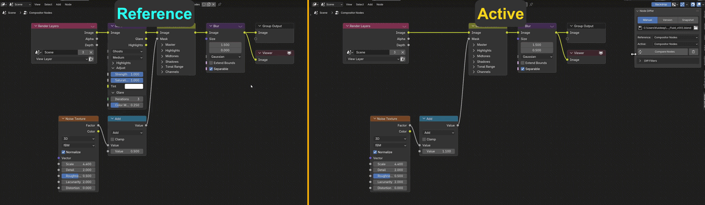Image resolution: width=705 pixels, height=205 pixels.
Task: Click the Value 1.100 field in Active Add node
Action: pyautogui.click(x=438, y=151)
